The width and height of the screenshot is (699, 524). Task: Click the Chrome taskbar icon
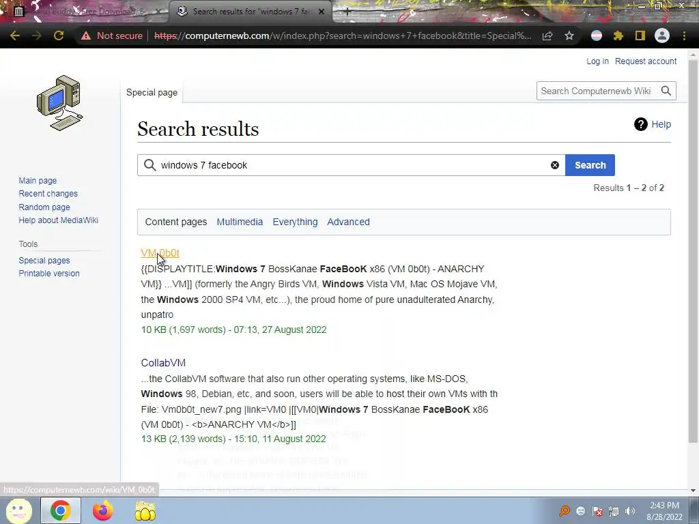click(61, 510)
